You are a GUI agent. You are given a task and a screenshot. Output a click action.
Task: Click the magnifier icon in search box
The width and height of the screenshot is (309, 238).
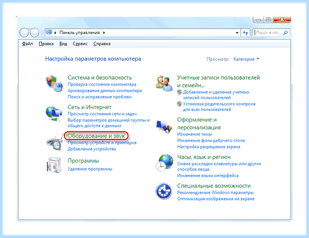(x=285, y=32)
